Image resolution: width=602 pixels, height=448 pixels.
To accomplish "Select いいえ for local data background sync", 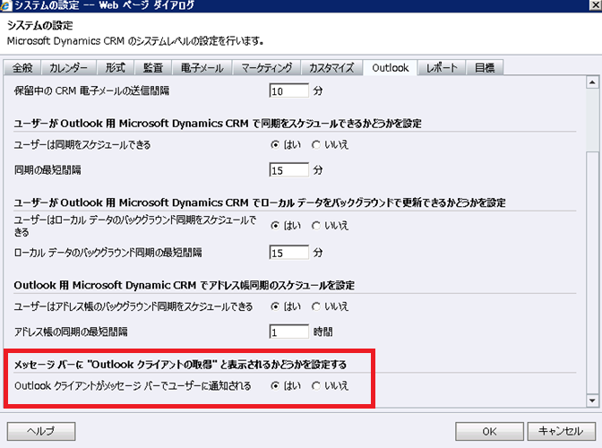I will click(315, 225).
